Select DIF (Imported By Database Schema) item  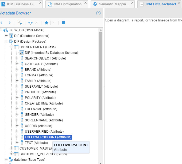pos(51,53)
